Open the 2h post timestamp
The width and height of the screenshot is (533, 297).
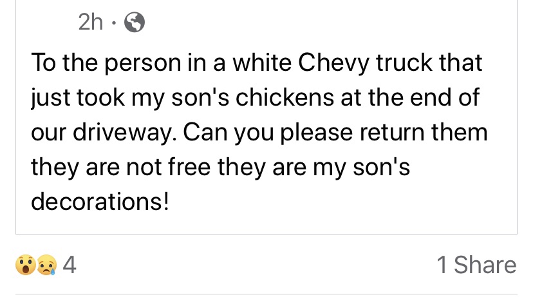90,23
